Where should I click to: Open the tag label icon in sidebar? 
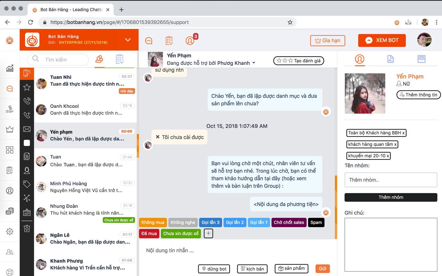27,184
